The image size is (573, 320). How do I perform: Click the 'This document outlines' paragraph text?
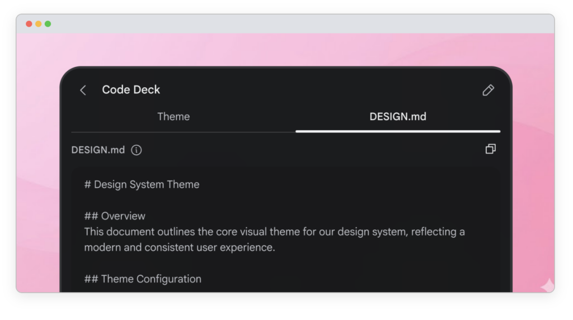pyautogui.click(x=274, y=240)
